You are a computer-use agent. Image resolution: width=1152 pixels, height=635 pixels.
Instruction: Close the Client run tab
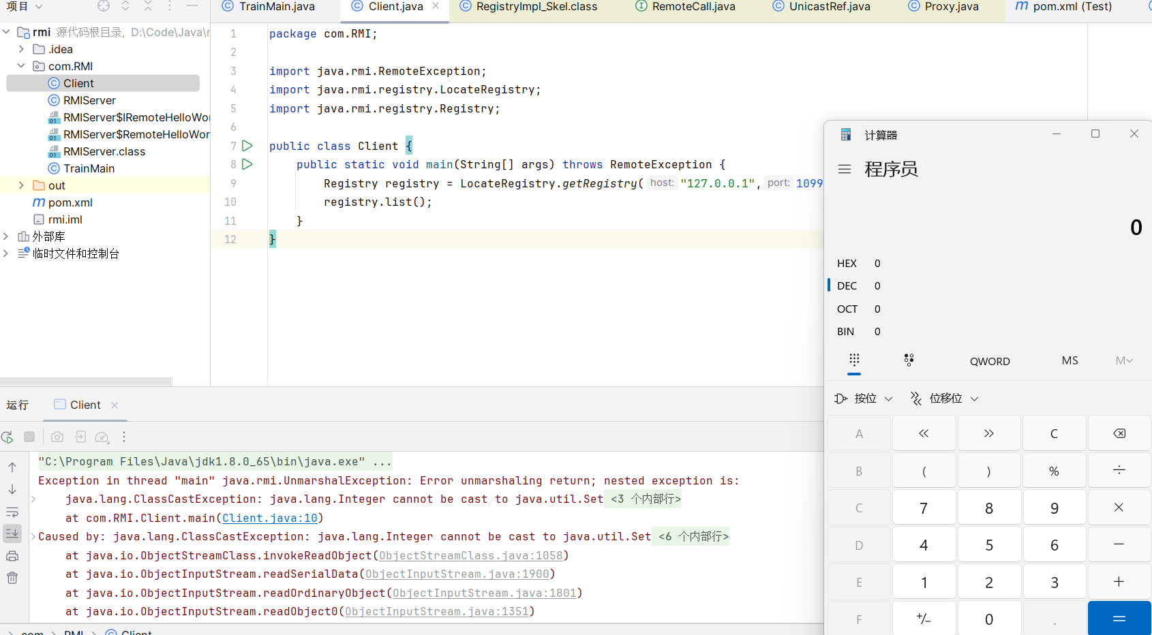coord(115,405)
